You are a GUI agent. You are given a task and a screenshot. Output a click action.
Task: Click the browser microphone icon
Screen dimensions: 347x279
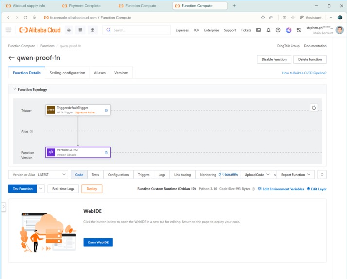(x=34, y=17)
